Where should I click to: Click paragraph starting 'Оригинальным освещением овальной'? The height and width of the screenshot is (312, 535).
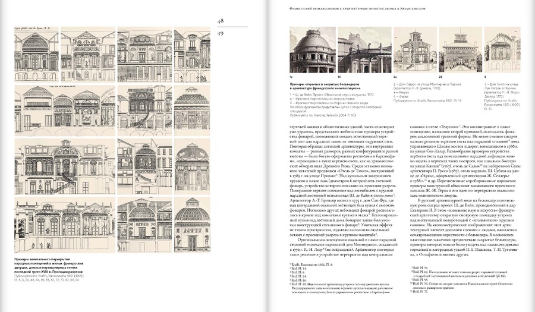pyautogui.click(x=343, y=247)
